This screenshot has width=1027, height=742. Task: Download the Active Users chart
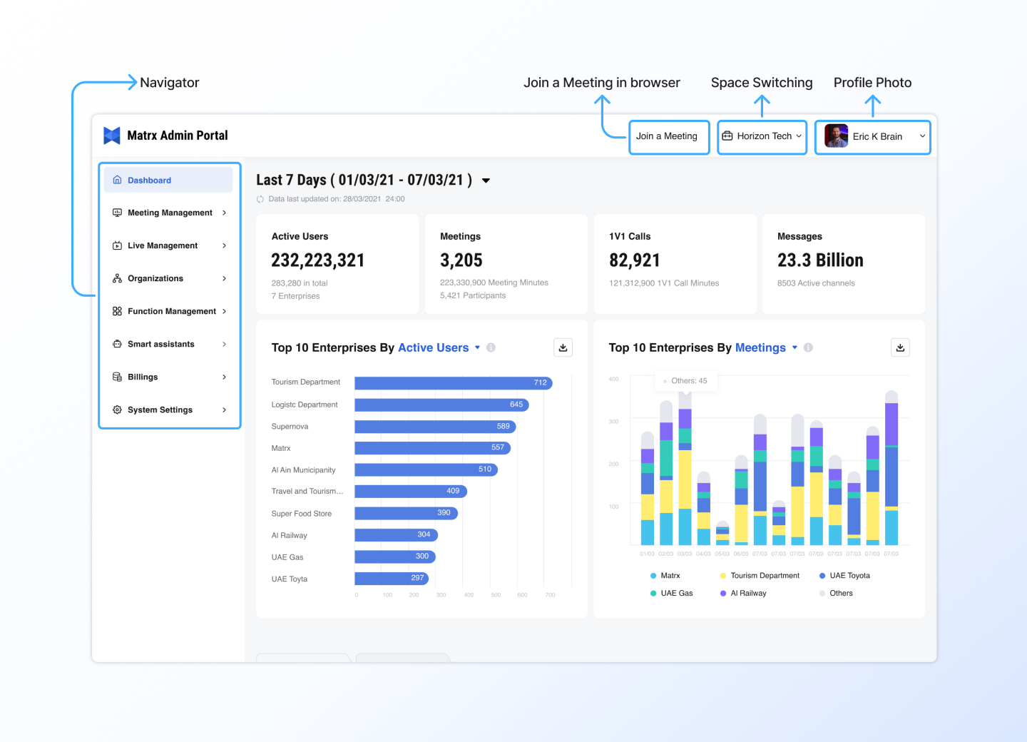[x=563, y=347]
